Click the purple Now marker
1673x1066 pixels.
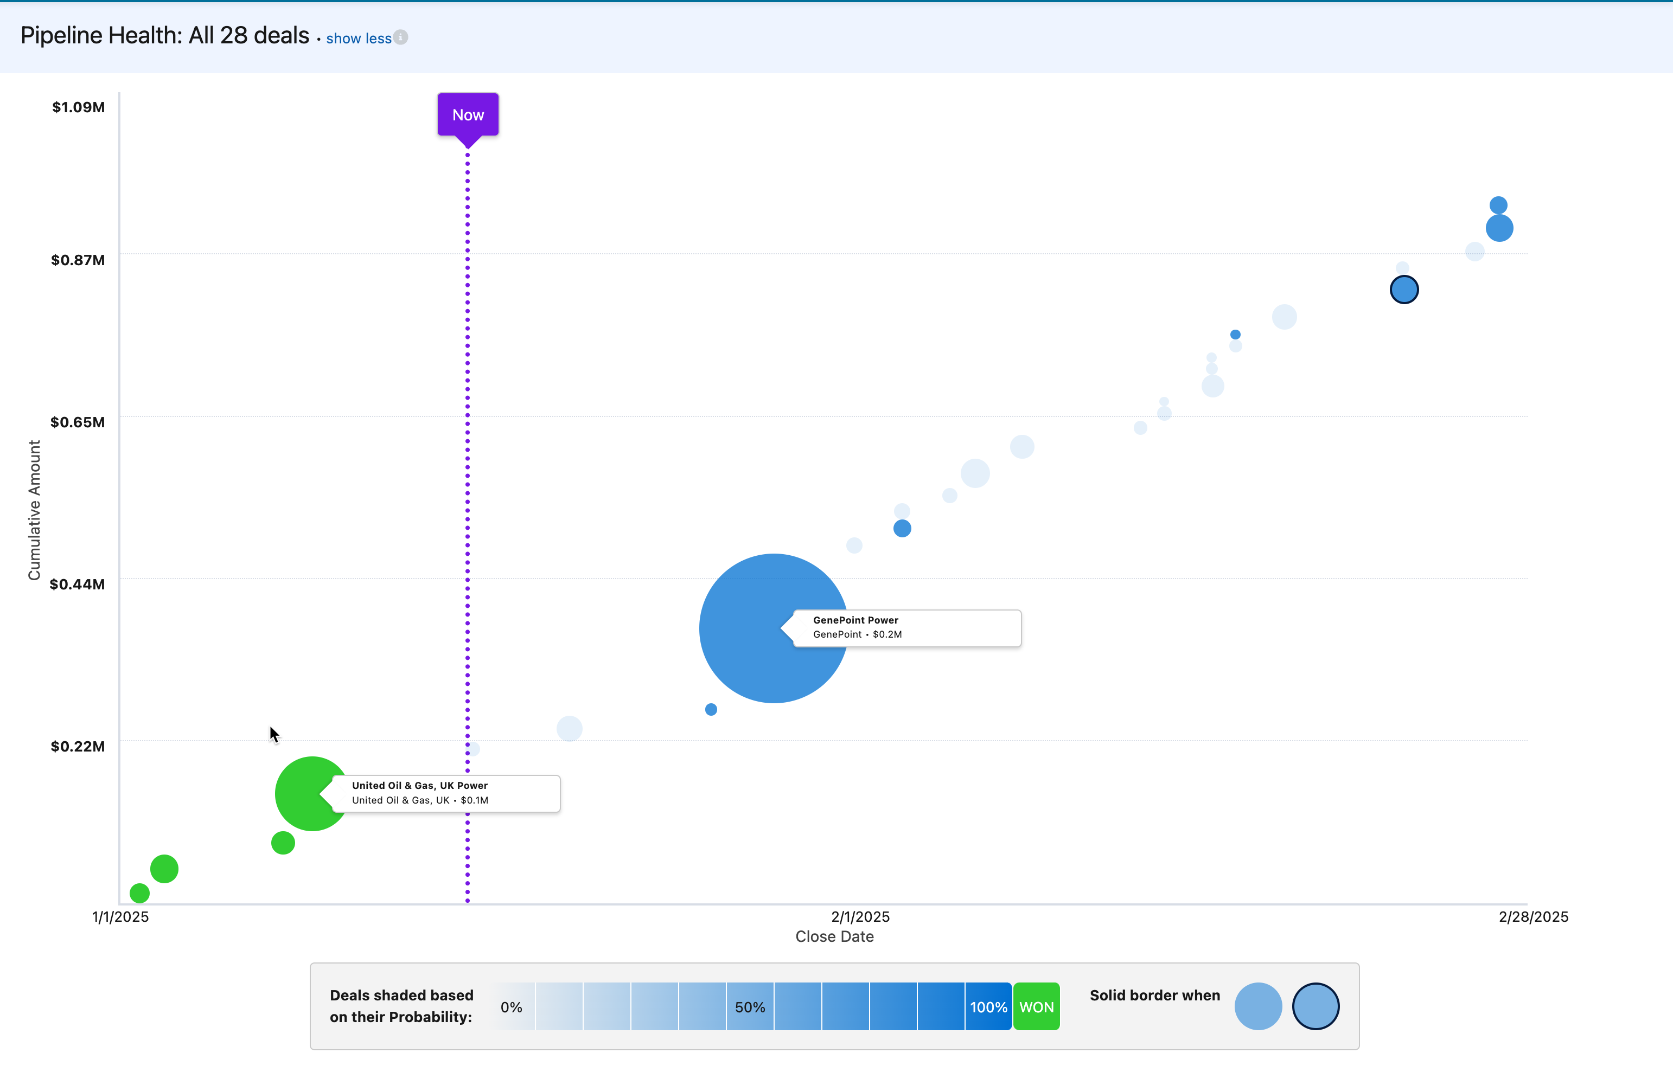[x=468, y=114]
